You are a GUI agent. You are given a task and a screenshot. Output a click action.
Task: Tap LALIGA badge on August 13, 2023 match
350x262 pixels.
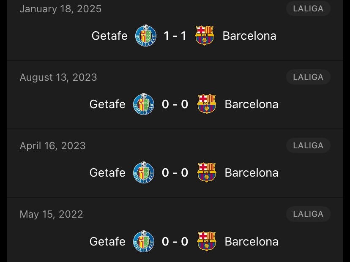308,77
